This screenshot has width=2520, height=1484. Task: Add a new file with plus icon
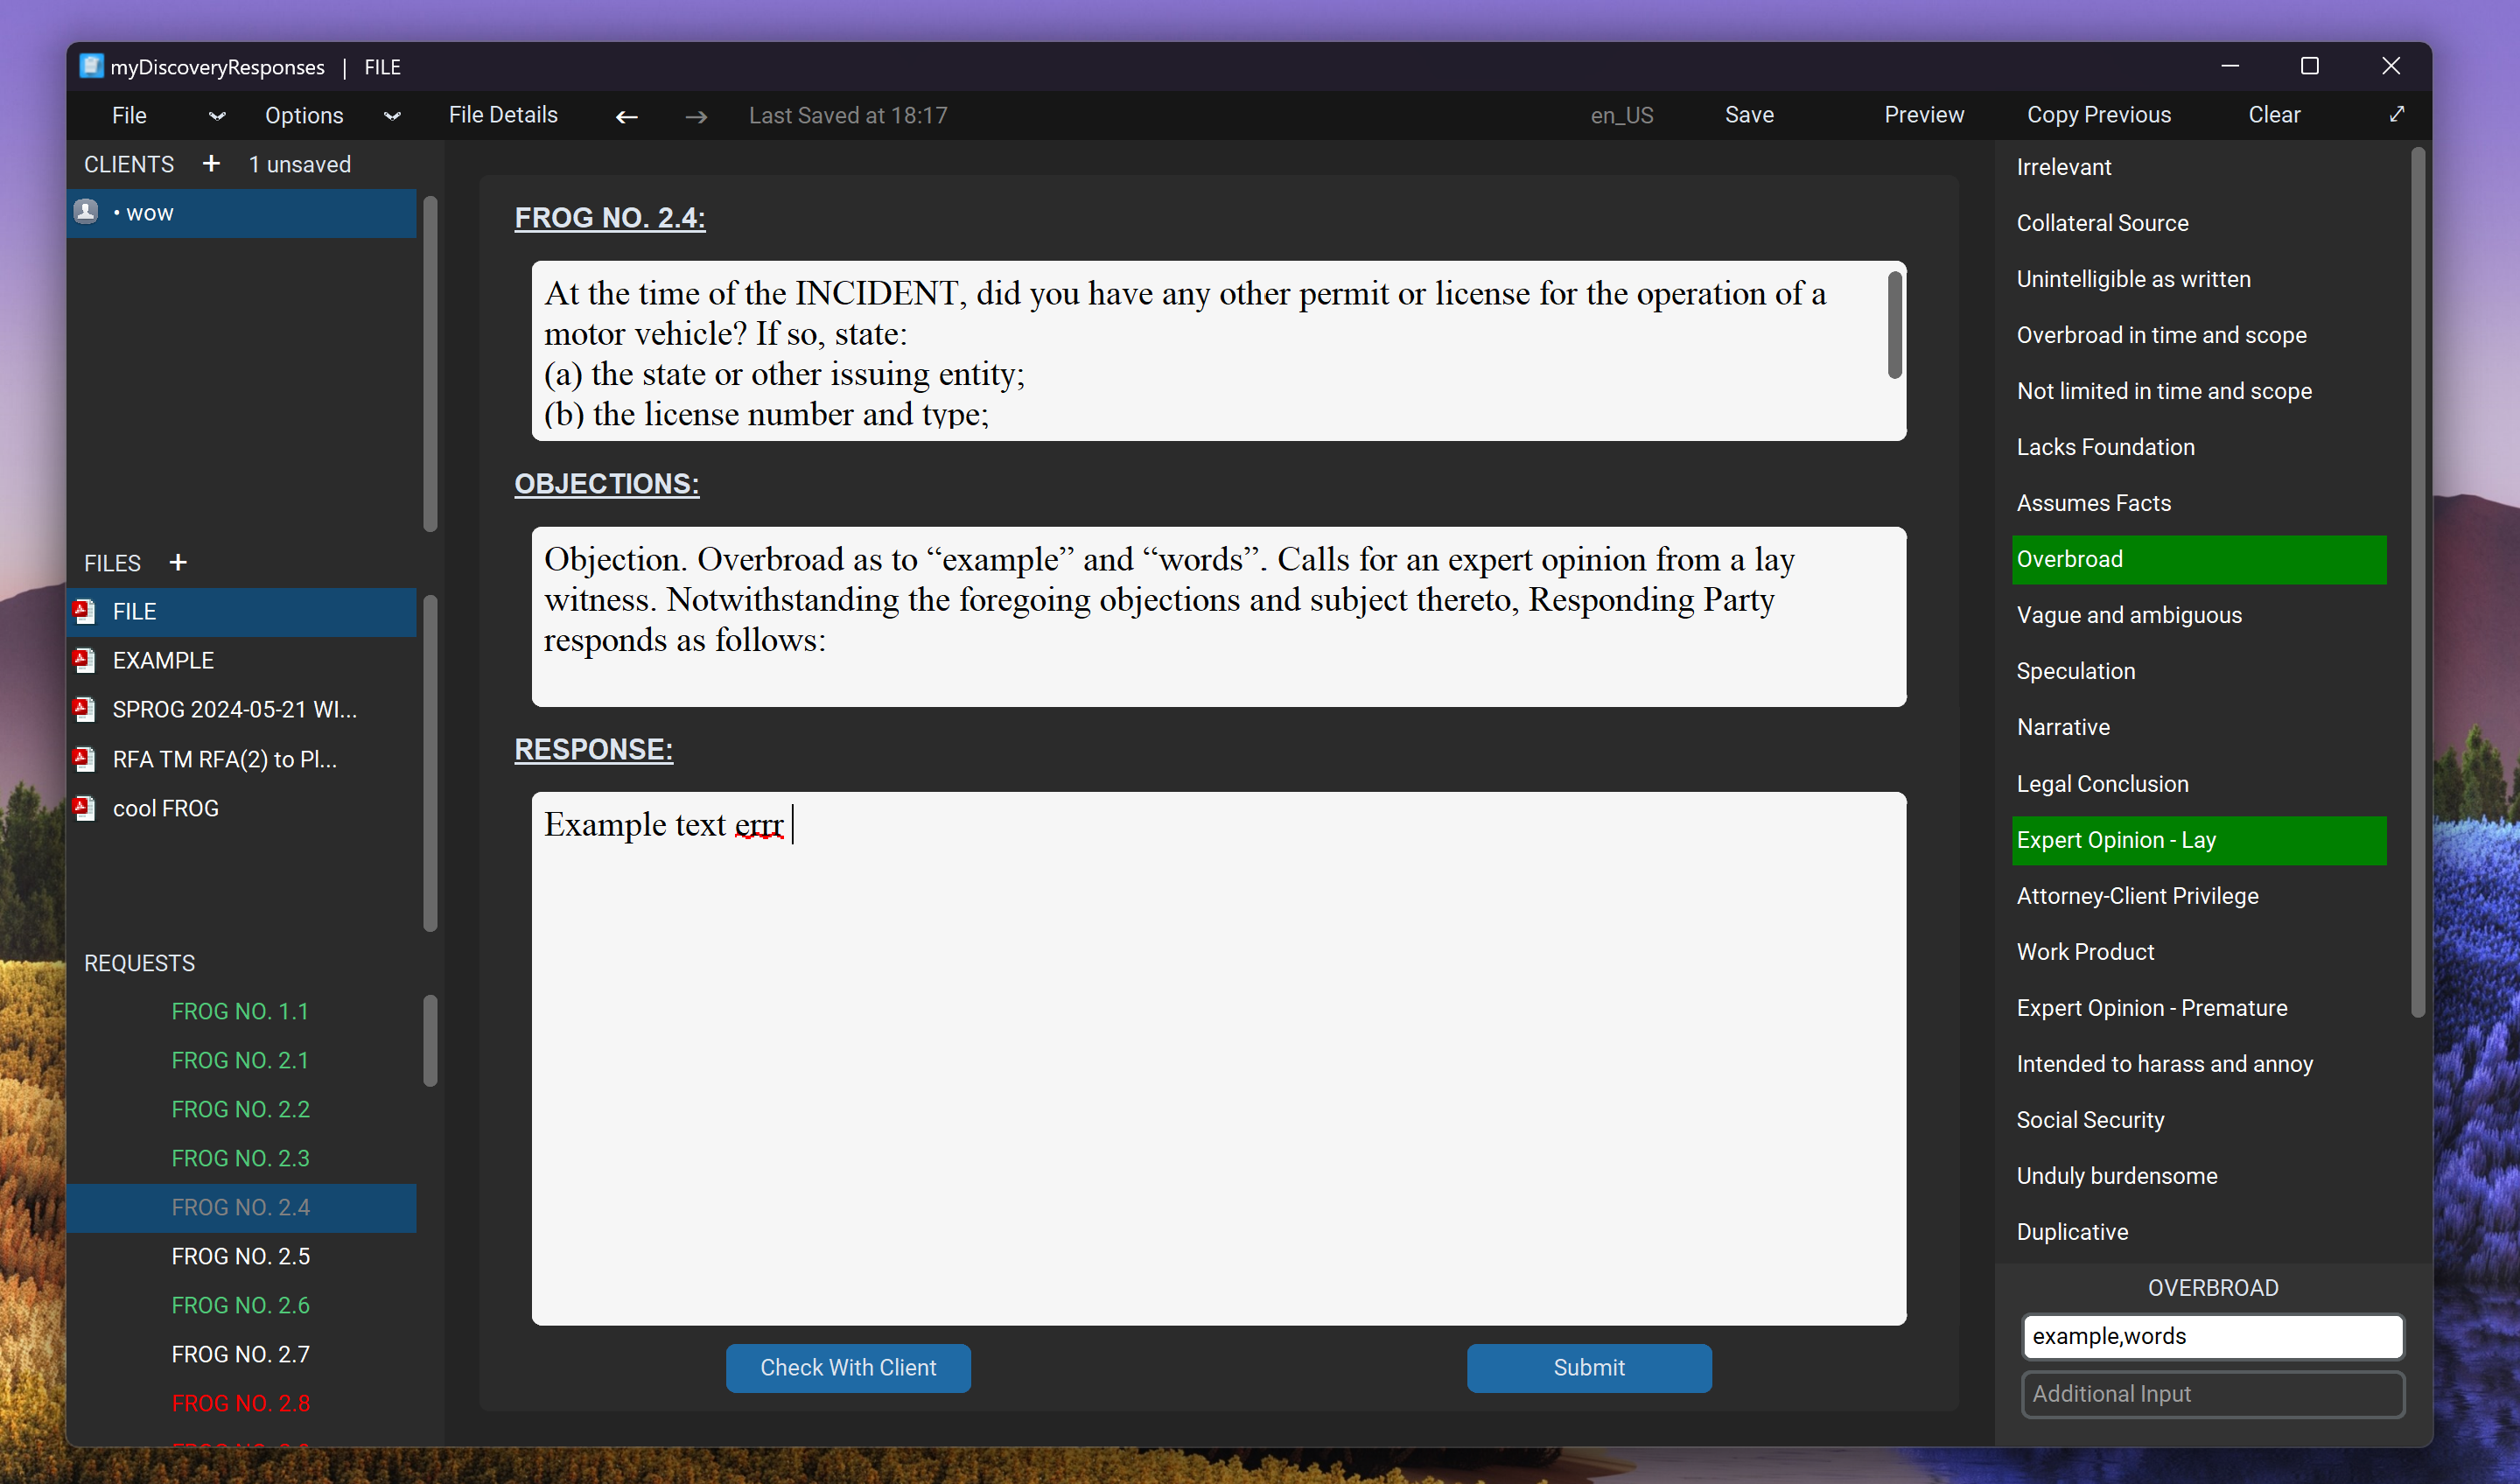point(178,562)
